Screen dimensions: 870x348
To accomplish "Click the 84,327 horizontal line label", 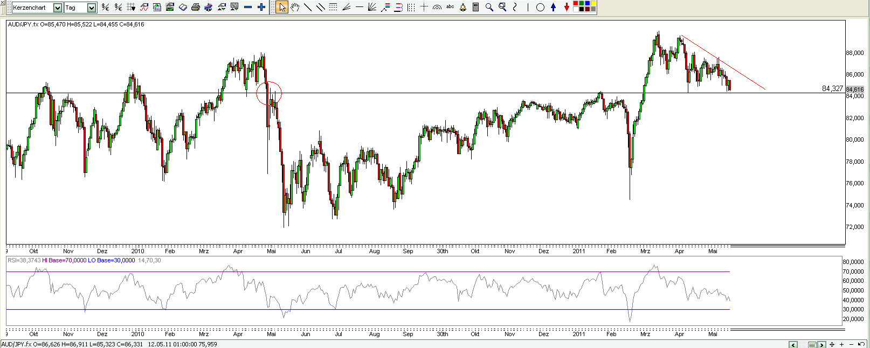I will [832, 88].
